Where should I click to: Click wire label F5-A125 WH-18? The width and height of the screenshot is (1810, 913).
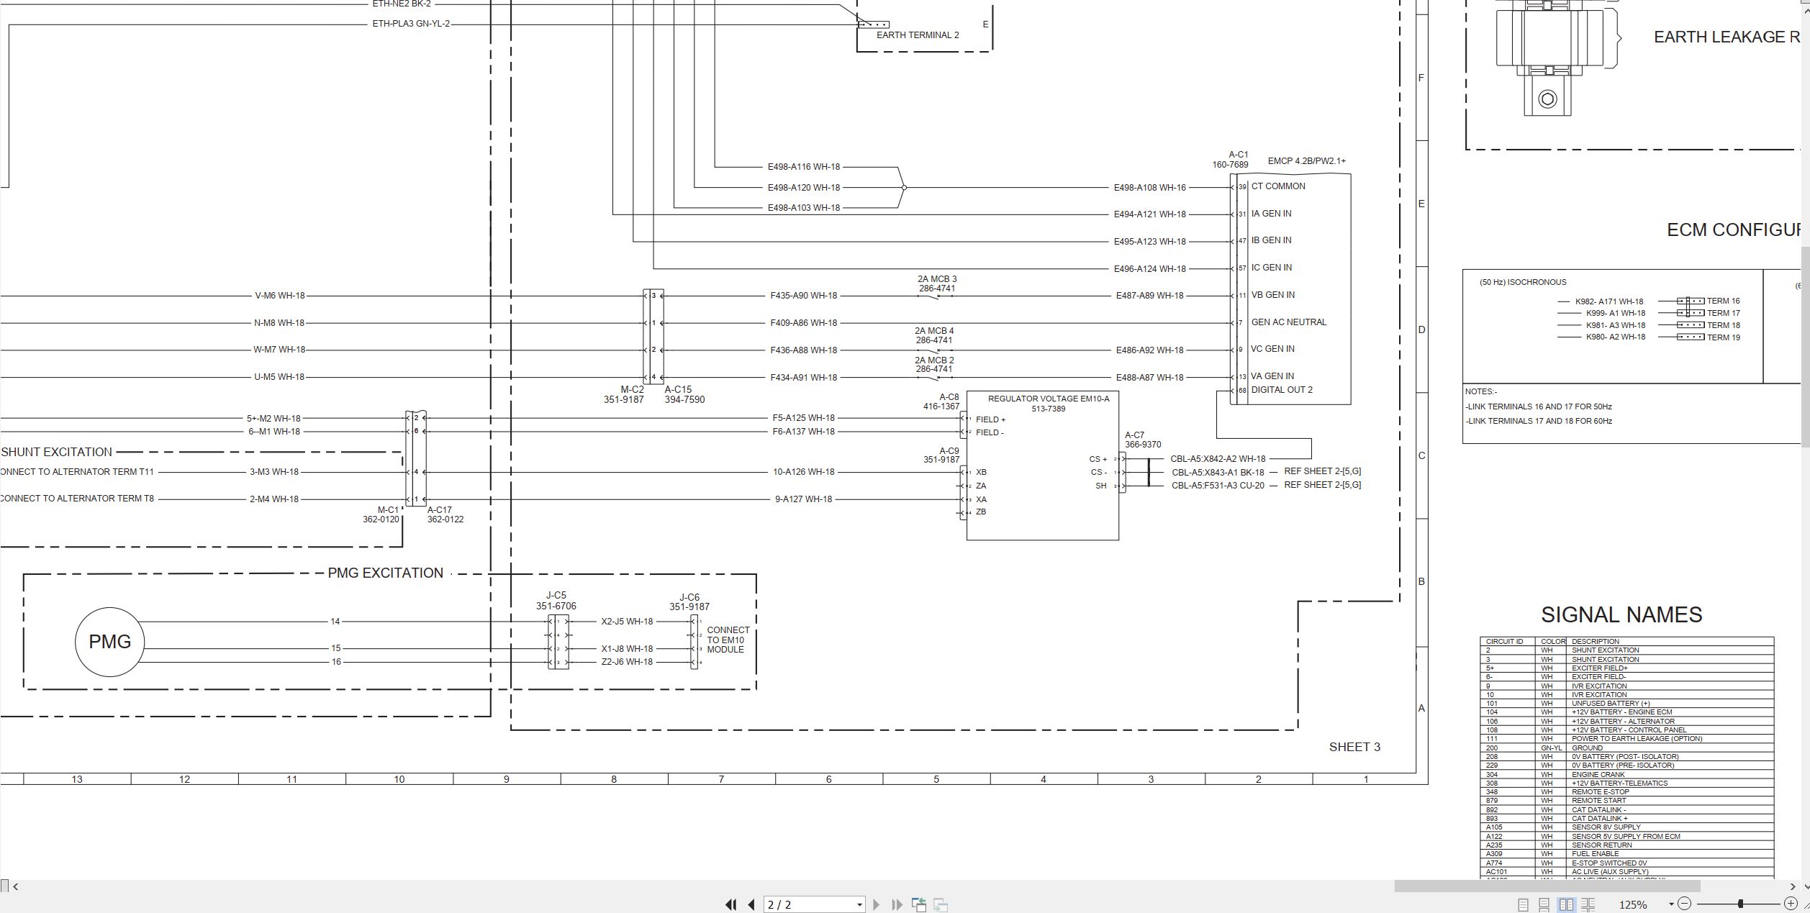pyautogui.click(x=803, y=418)
